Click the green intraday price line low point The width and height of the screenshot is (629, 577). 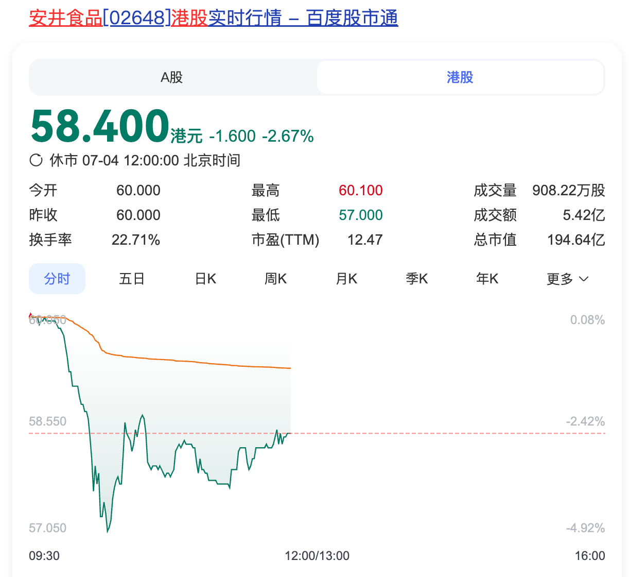108,531
